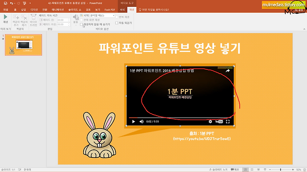Open the Customize Quick Access Toolbar arrow
This screenshot has height=172, width=307.
(30, 3)
